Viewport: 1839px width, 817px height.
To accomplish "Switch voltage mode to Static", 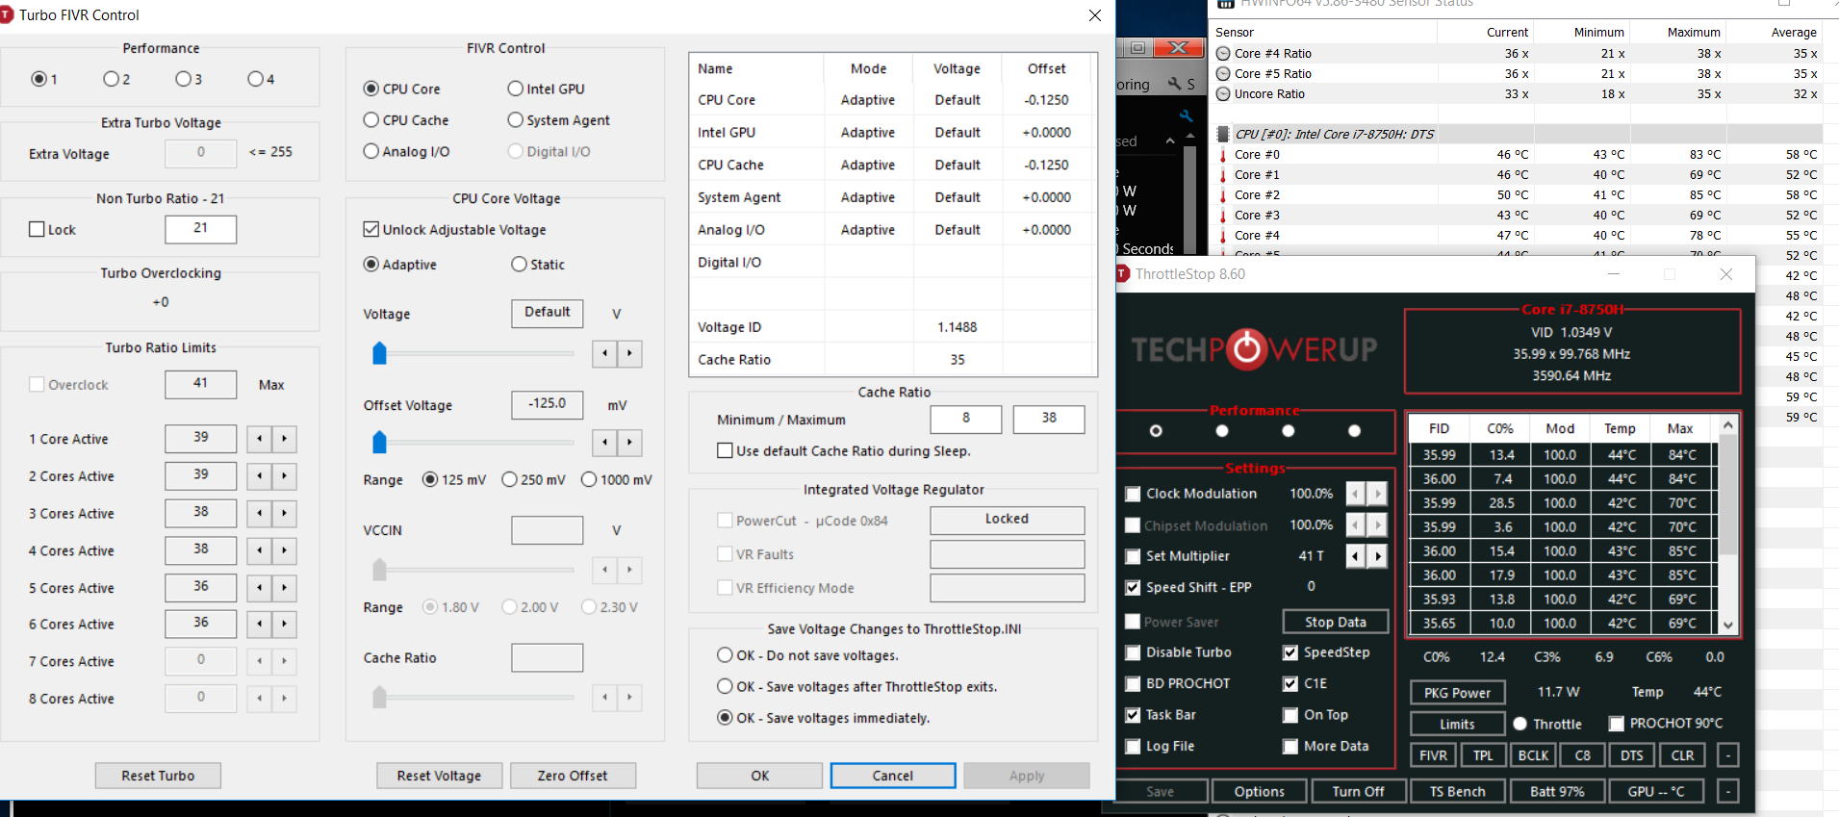I will pyautogui.click(x=520, y=265).
